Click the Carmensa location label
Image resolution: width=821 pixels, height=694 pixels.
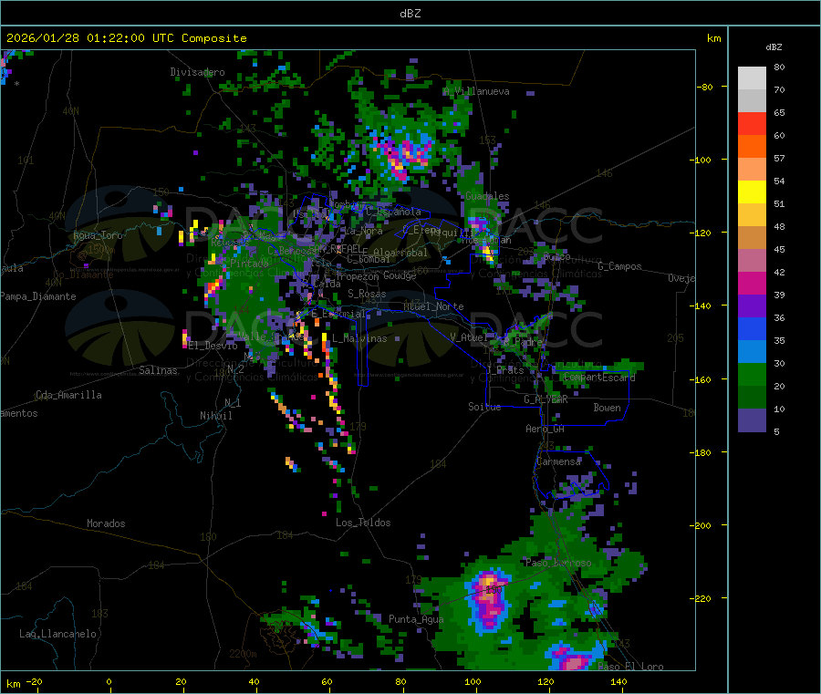(558, 461)
